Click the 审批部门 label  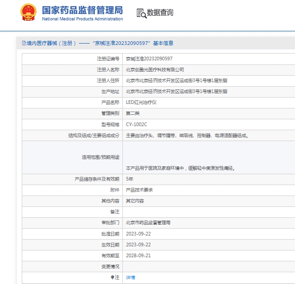click(110, 223)
